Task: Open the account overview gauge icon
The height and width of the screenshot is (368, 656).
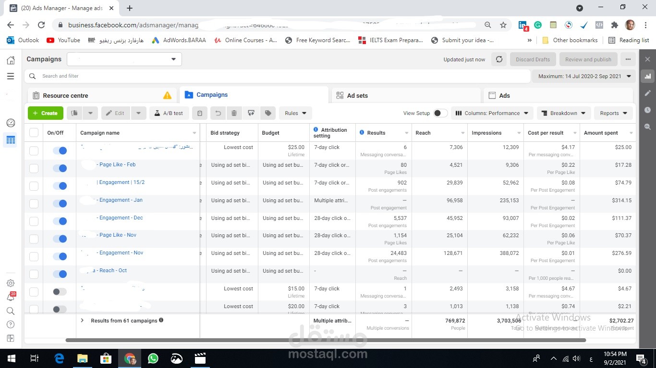Action: pos(11,123)
